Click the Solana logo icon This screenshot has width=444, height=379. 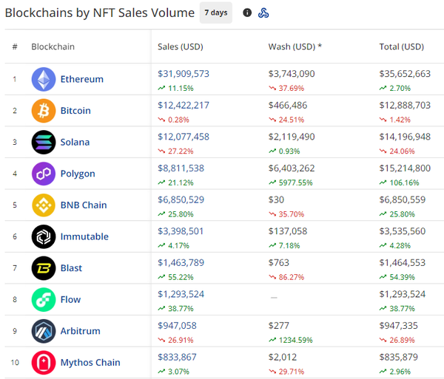(44, 142)
